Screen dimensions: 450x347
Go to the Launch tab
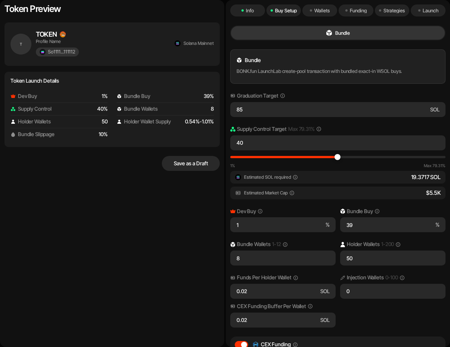pos(428,10)
